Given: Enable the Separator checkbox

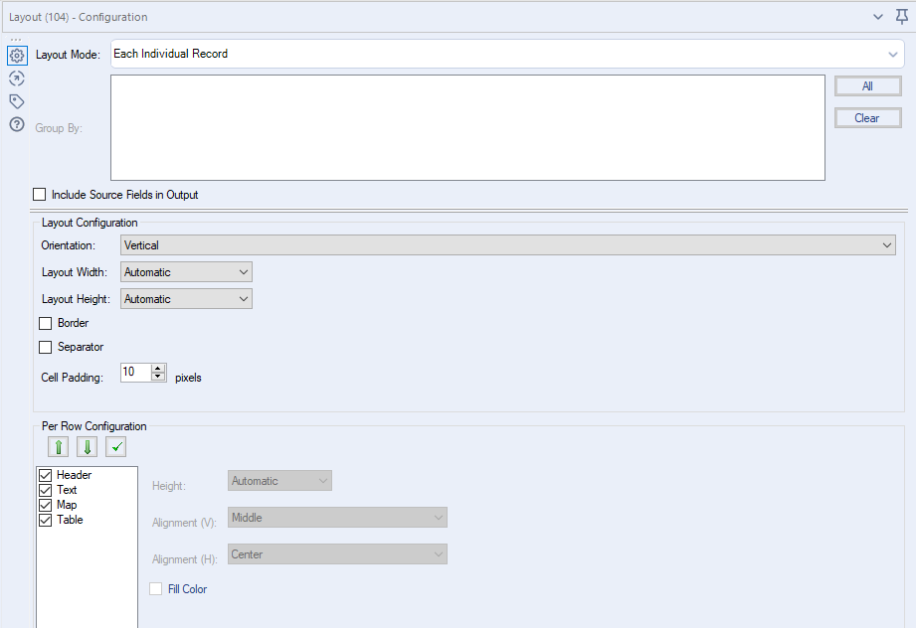Looking at the screenshot, I should (45, 347).
